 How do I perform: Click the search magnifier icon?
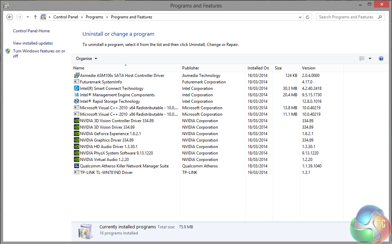tap(380, 17)
